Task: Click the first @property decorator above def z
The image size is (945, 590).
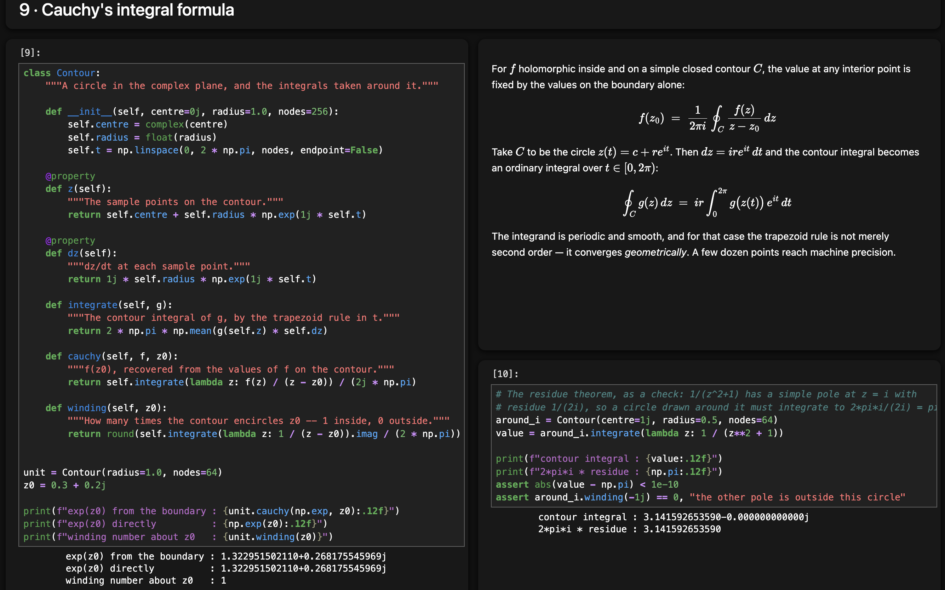Action: tap(70, 176)
